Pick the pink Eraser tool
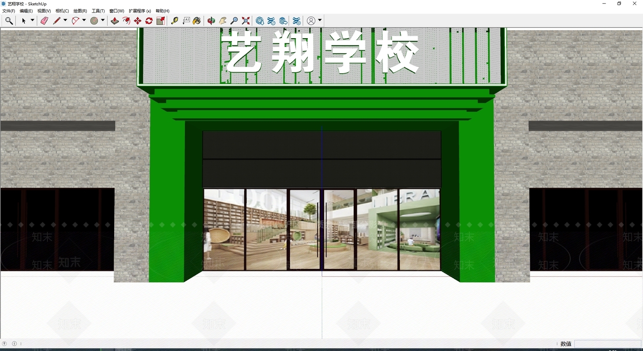Image resolution: width=643 pixels, height=351 pixels. (44, 21)
